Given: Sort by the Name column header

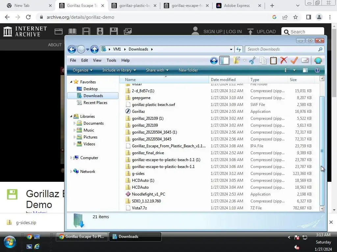Looking at the screenshot, I should coord(164,79).
